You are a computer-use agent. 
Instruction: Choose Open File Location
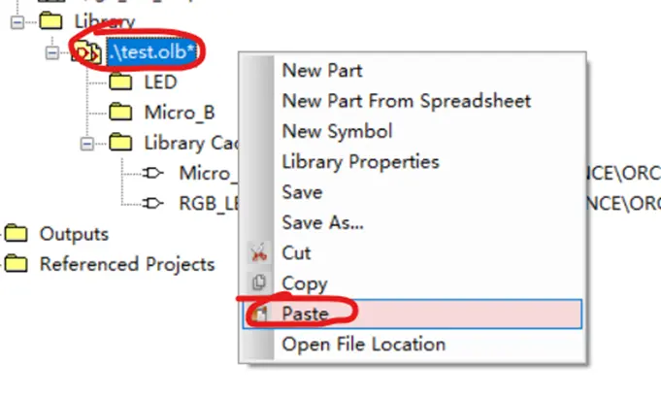point(363,345)
